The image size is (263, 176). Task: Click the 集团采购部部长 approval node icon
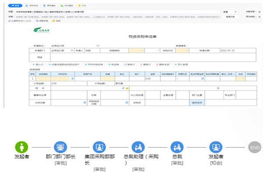100,147
